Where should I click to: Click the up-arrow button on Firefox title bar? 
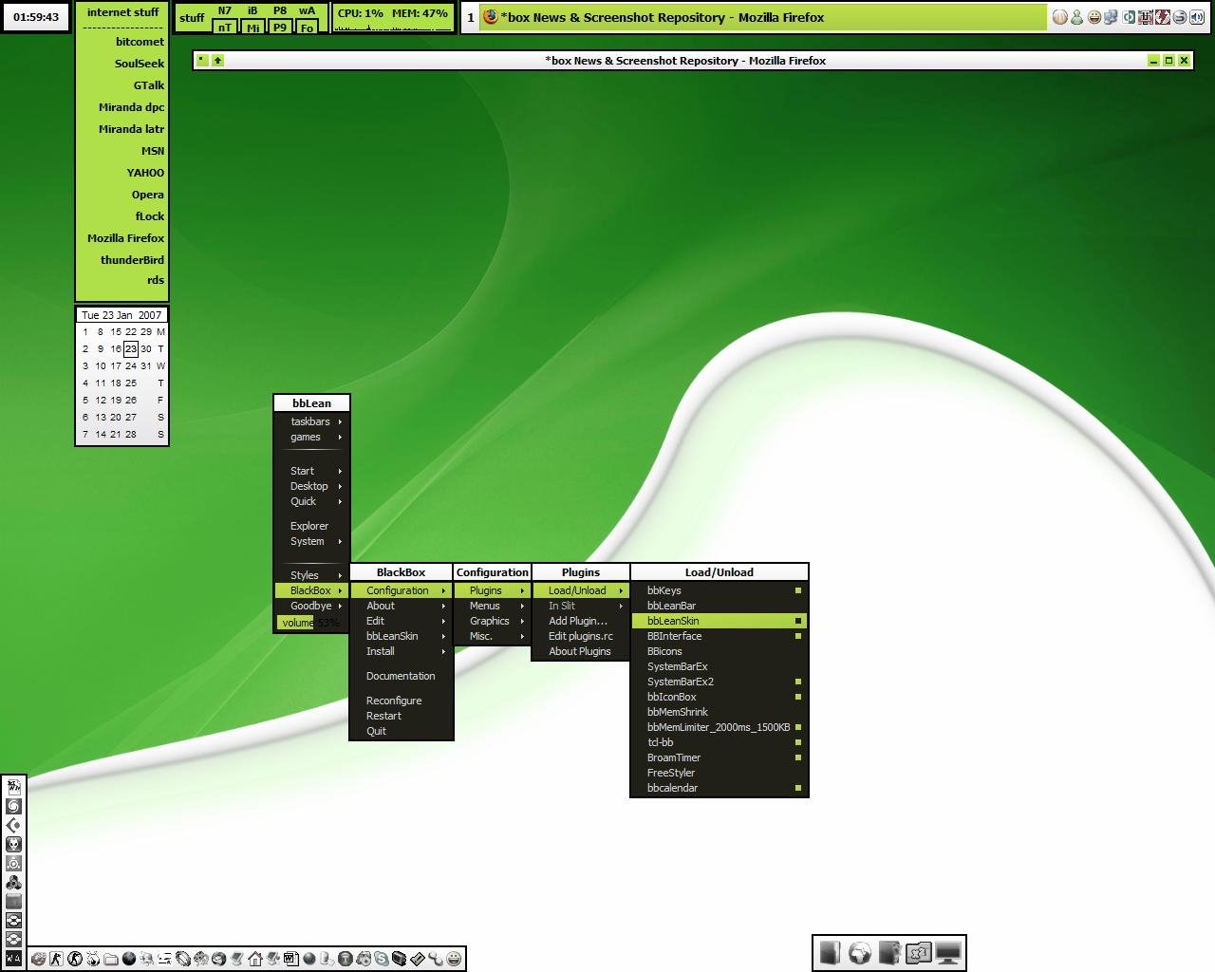click(x=217, y=61)
